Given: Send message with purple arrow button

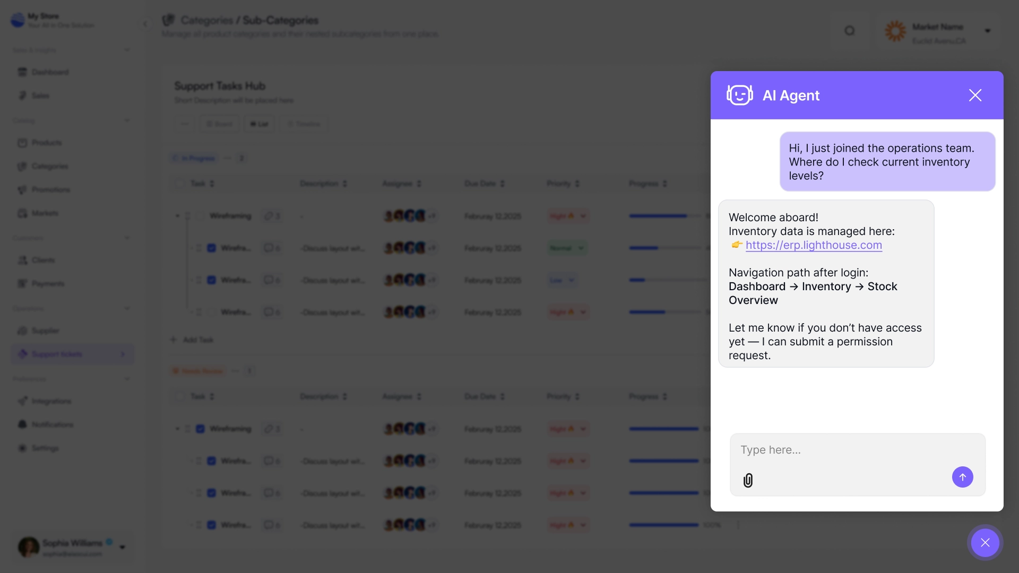Looking at the screenshot, I should pos(962,477).
